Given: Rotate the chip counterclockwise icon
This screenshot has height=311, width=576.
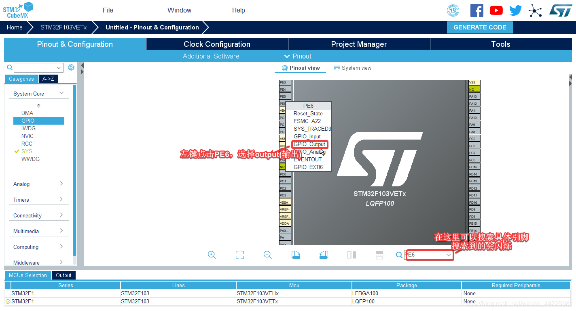Looking at the screenshot, I should (x=324, y=255).
